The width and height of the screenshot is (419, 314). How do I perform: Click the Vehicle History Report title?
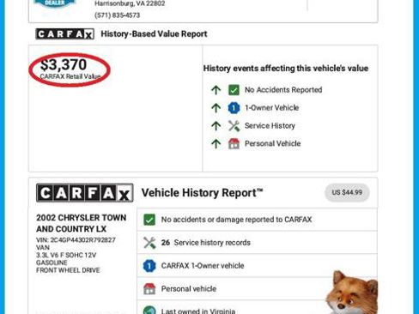(x=202, y=193)
